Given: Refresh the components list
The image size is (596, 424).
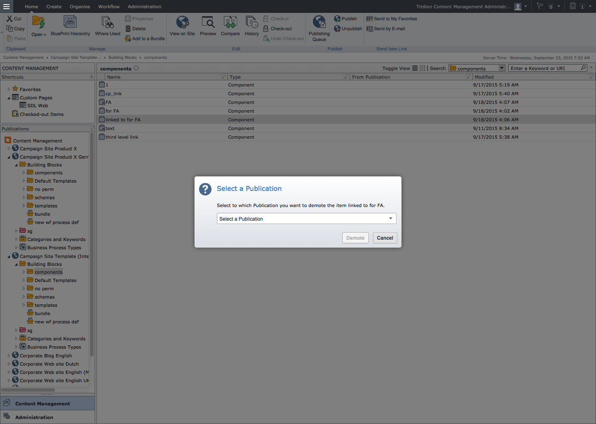Looking at the screenshot, I should click(x=136, y=68).
